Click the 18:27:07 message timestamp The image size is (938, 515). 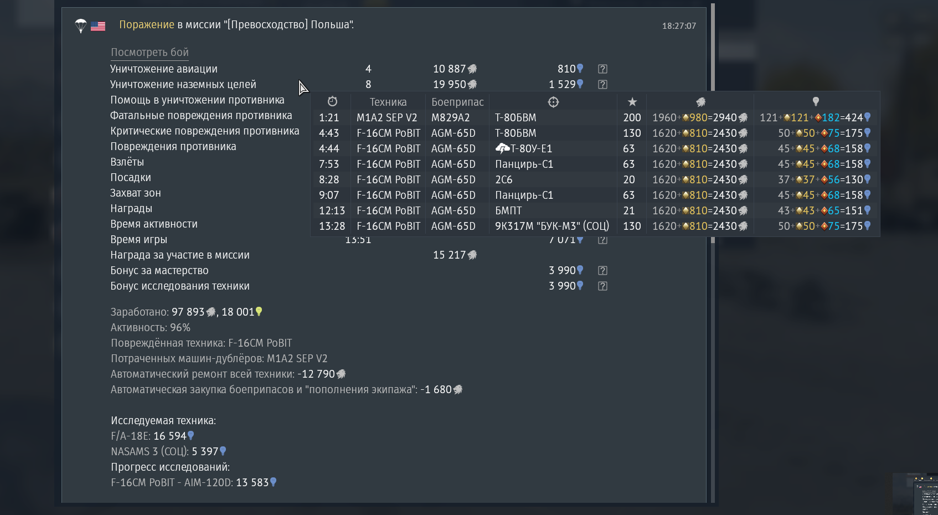(x=679, y=26)
